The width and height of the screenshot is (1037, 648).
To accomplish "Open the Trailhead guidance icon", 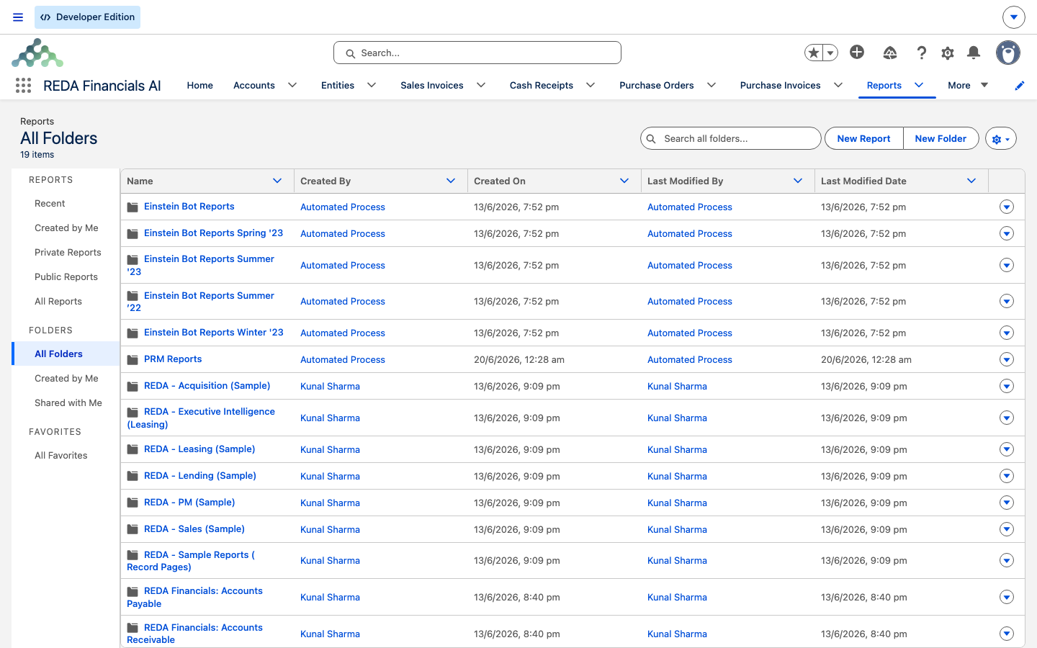I will [x=890, y=53].
